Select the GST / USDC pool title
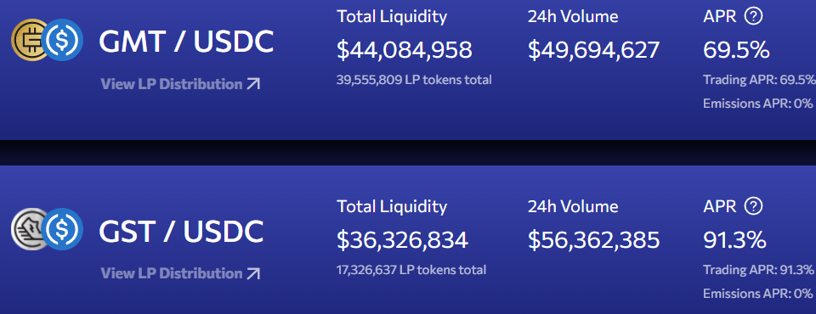This screenshot has width=816, height=314. pos(180,231)
